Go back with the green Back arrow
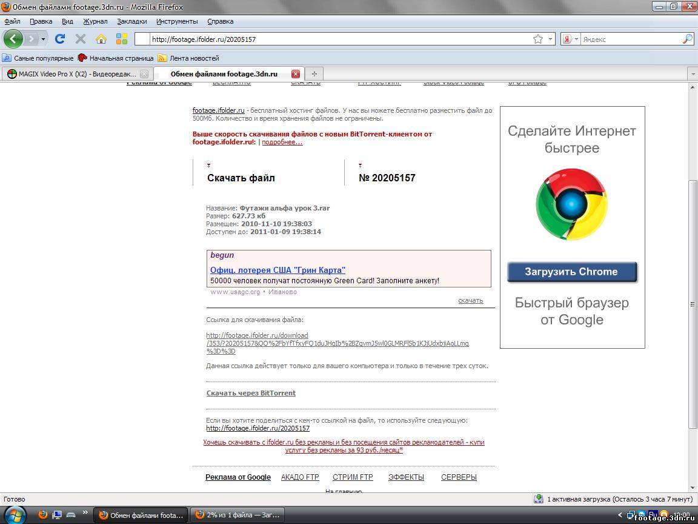Viewport: 698px width, 524px height. 13,39
